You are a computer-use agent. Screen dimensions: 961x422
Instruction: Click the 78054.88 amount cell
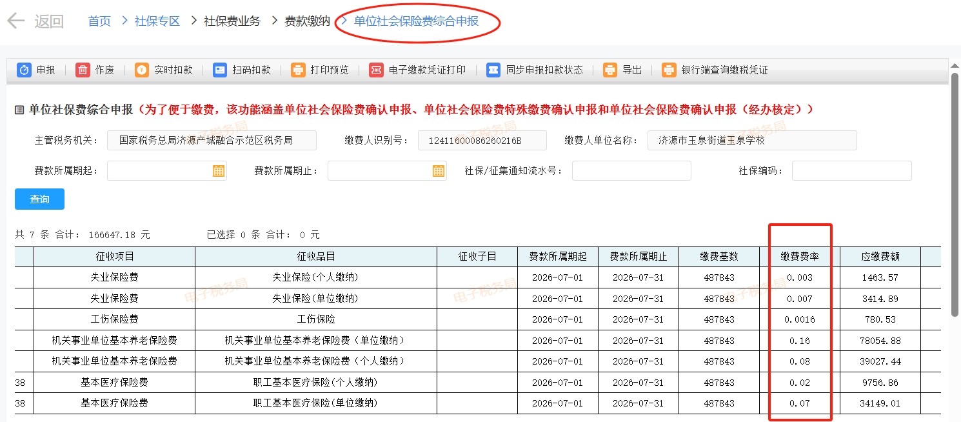coord(880,341)
